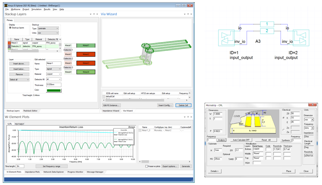Open the Simulation menu
322x185 pixels.
(36, 9)
